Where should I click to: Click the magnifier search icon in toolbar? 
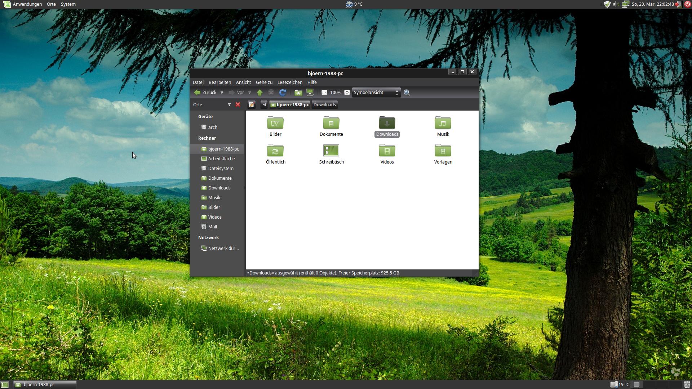pyautogui.click(x=407, y=93)
